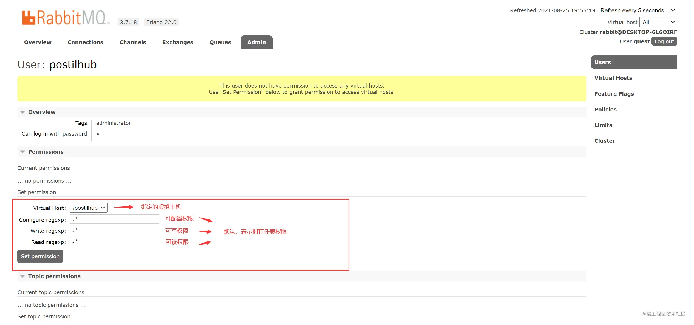Click the RabbitMQ logo
The height and width of the screenshot is (325, 694).
(x=66, y=18)
